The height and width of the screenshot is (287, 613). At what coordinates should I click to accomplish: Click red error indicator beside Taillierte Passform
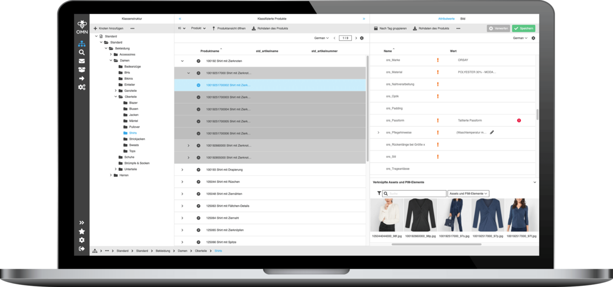point(519,121)
